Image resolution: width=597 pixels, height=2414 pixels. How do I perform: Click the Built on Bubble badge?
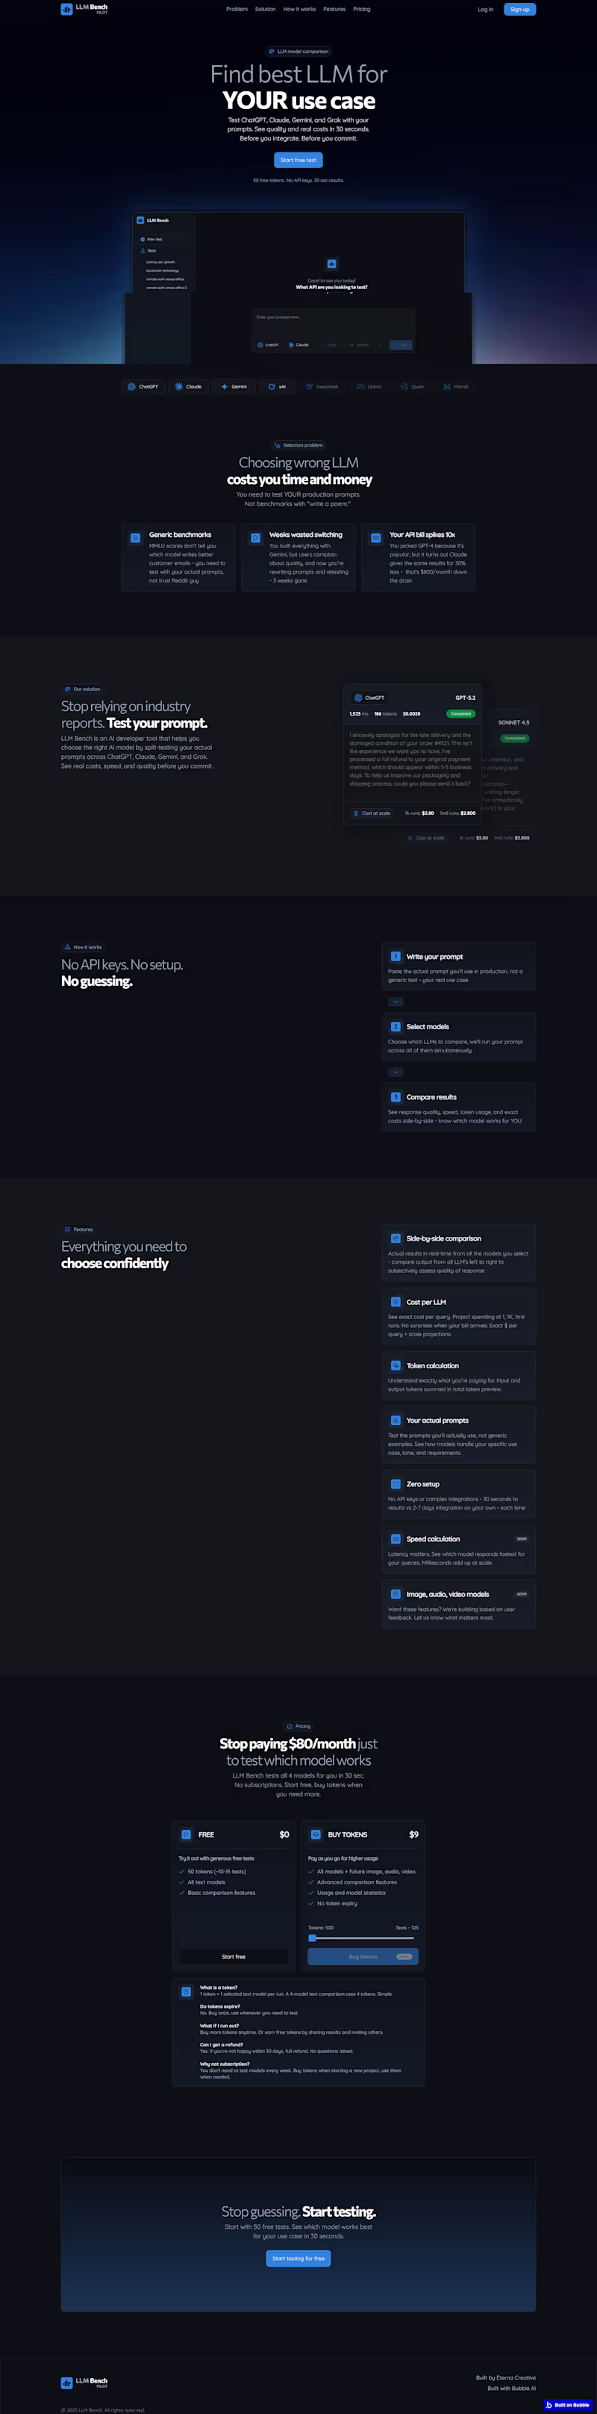click(567, 2404)
